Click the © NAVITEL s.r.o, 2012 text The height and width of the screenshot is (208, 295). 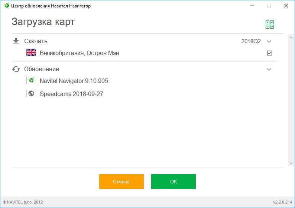(x=23, y=202)
